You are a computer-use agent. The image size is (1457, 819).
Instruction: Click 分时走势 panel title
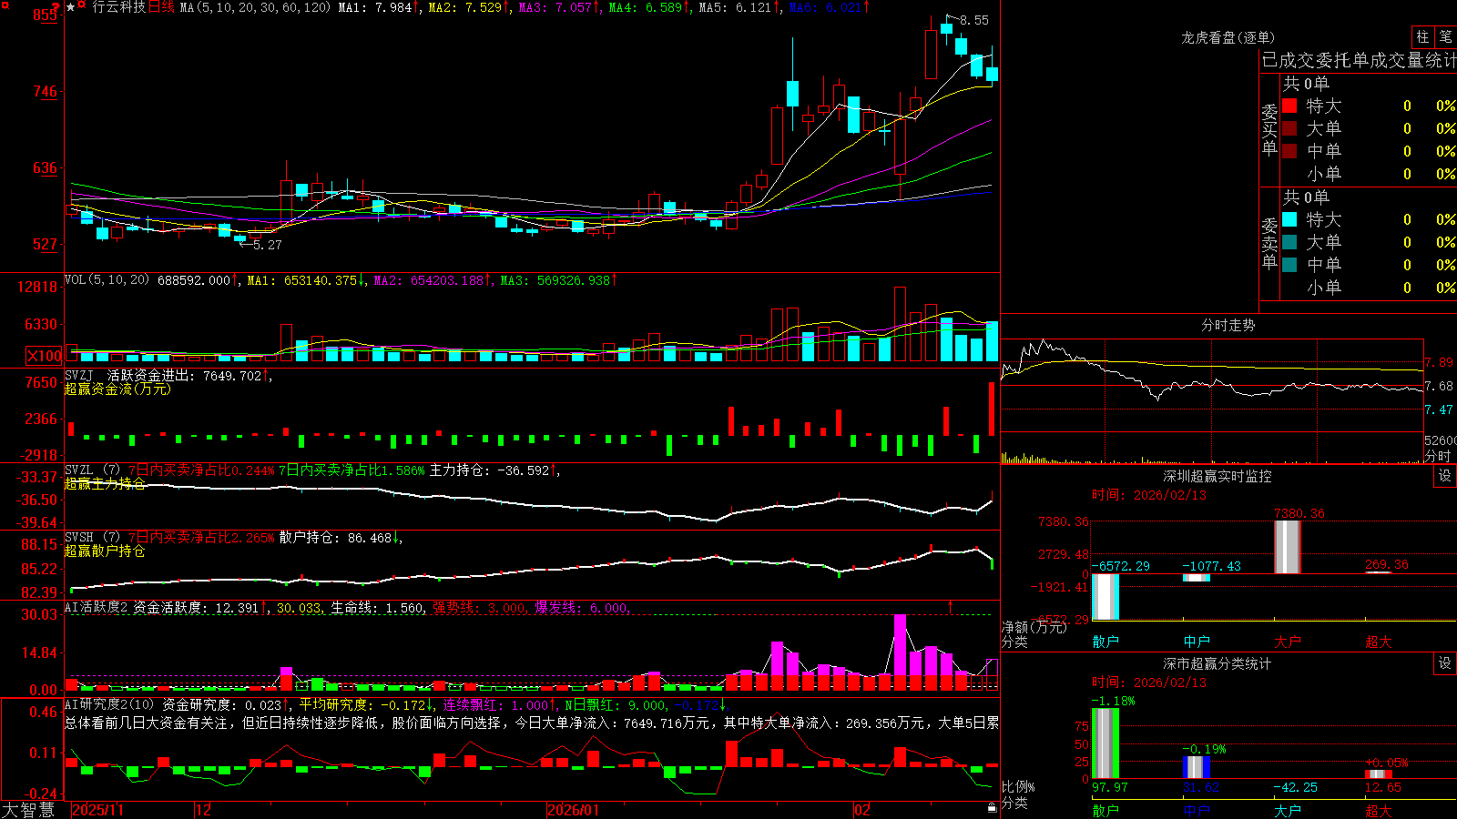(x=1228, y=325)
